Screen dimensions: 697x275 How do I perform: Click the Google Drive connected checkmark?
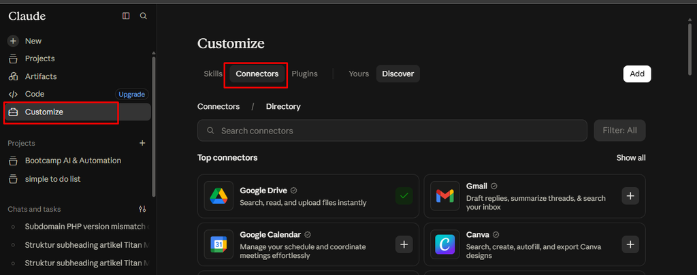coord(404,196)
